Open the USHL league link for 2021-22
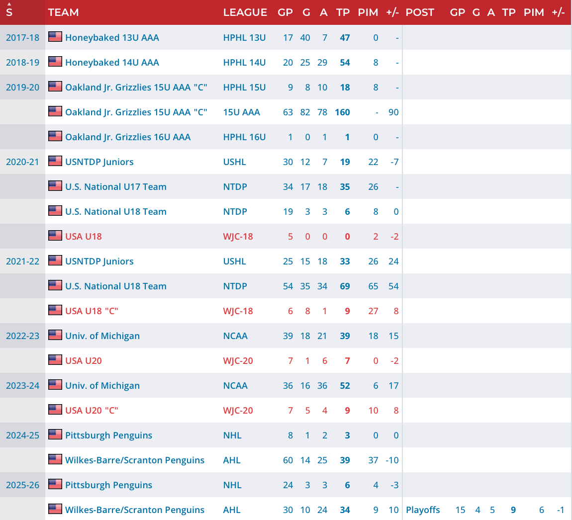The width and height of the screenshot is (572, 520). click(235, 261)
